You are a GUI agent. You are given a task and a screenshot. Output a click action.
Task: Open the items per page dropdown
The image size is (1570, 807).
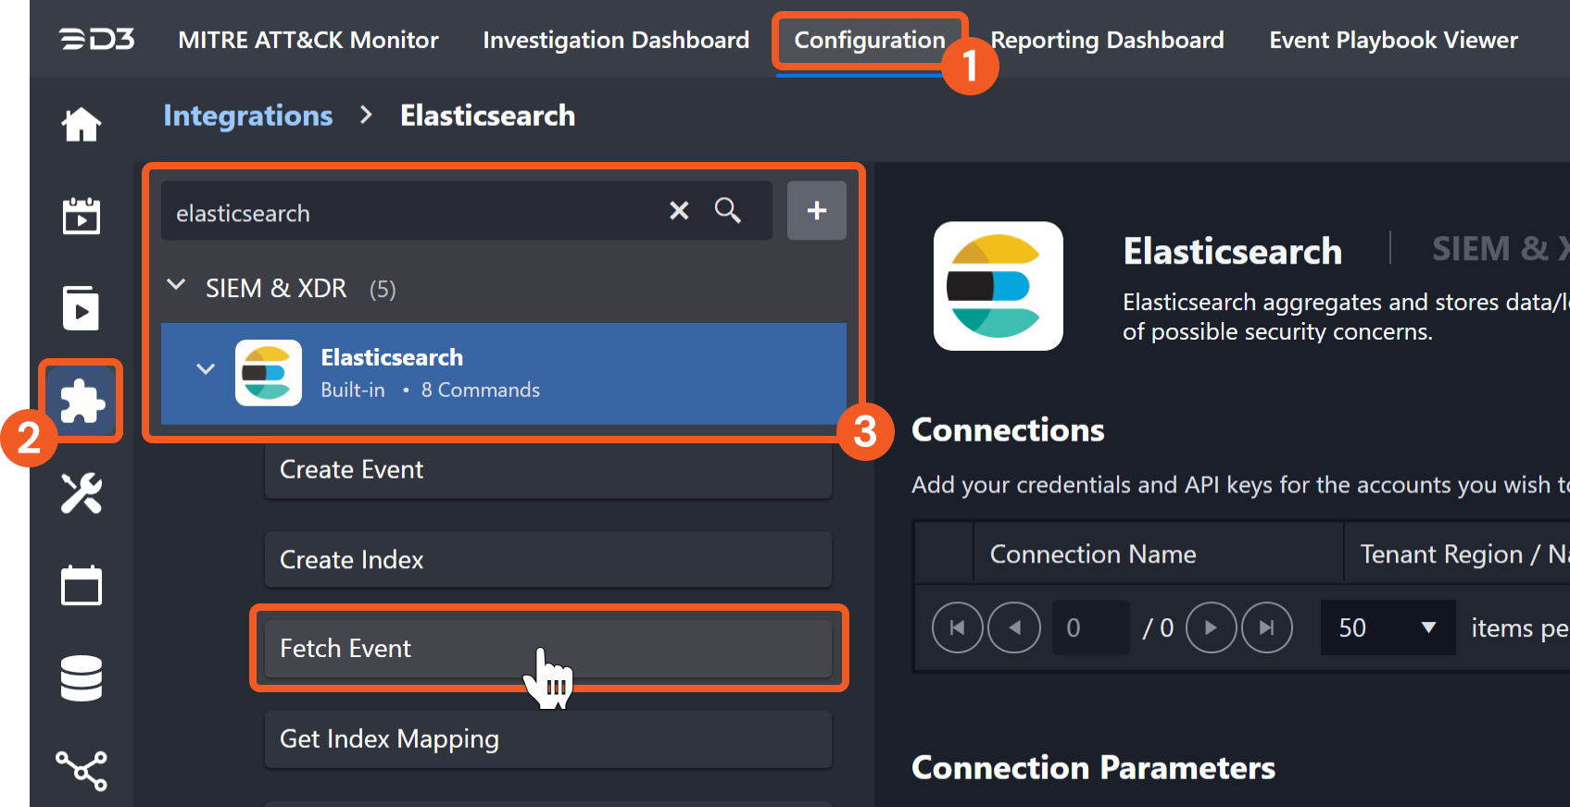1387,628
